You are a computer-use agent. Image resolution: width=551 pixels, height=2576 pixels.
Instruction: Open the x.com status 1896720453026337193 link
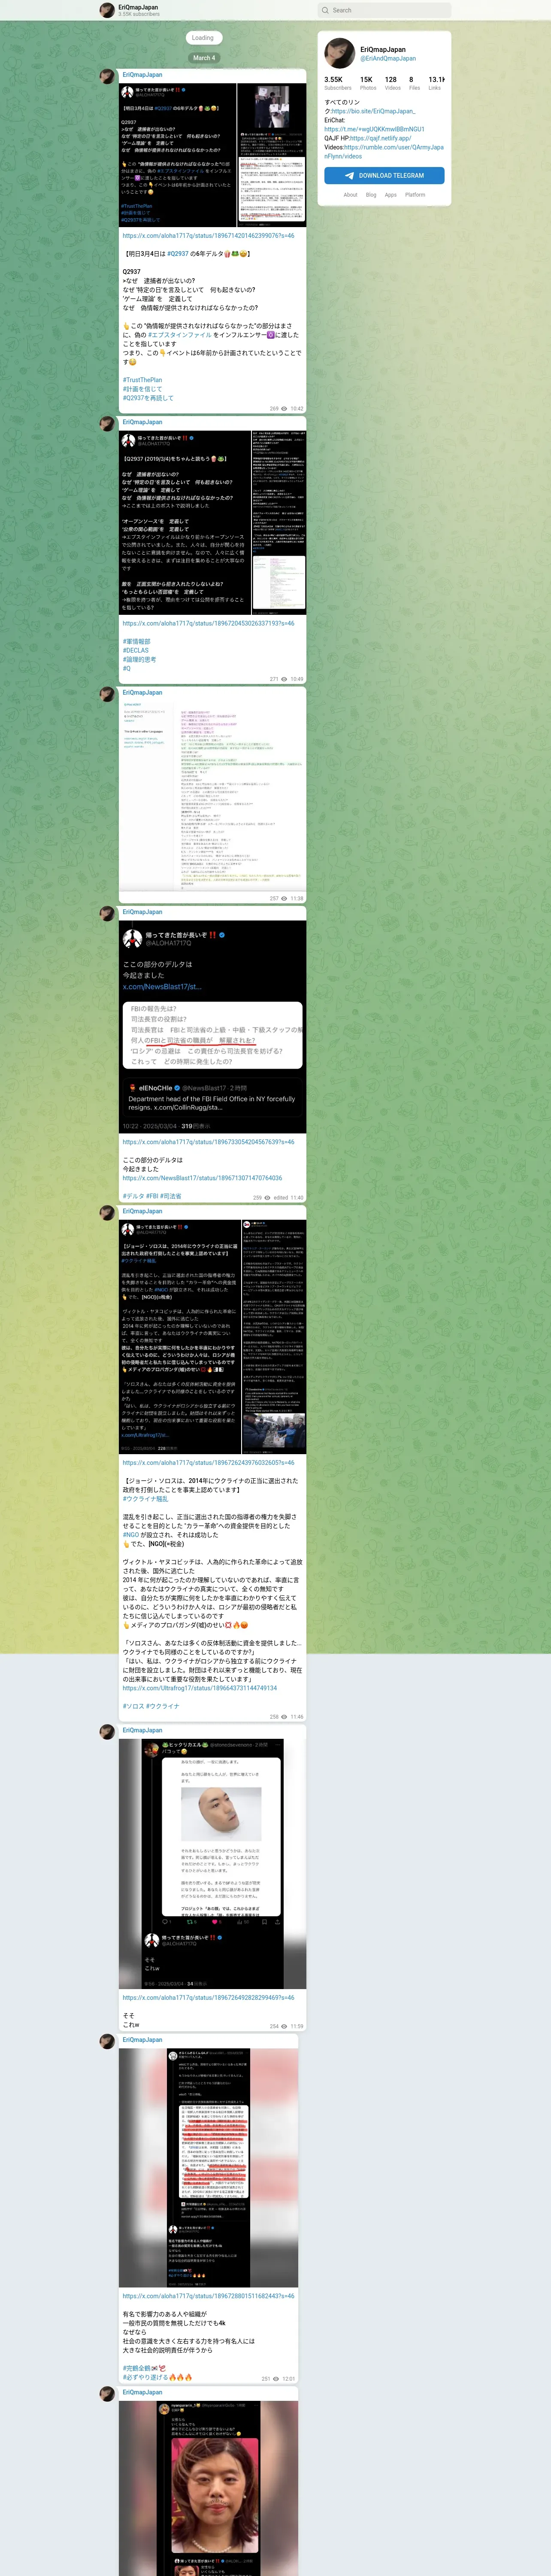(x=208, y=623)
